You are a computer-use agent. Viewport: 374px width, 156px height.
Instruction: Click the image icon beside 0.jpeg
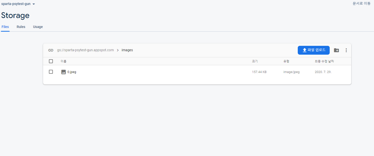(63, 72)
